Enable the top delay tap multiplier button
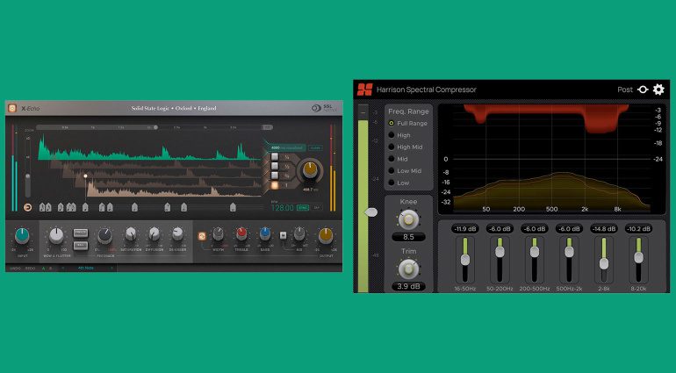Viewport: 676px width, 373px height. [275, 156]
